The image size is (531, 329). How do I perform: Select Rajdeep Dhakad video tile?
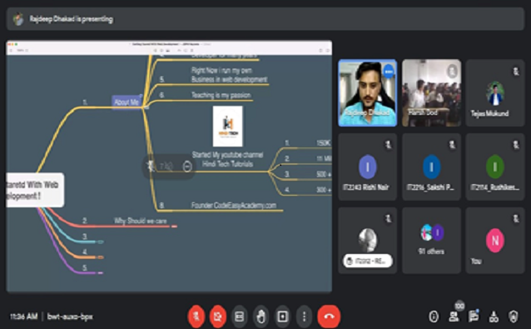point(367,92)
